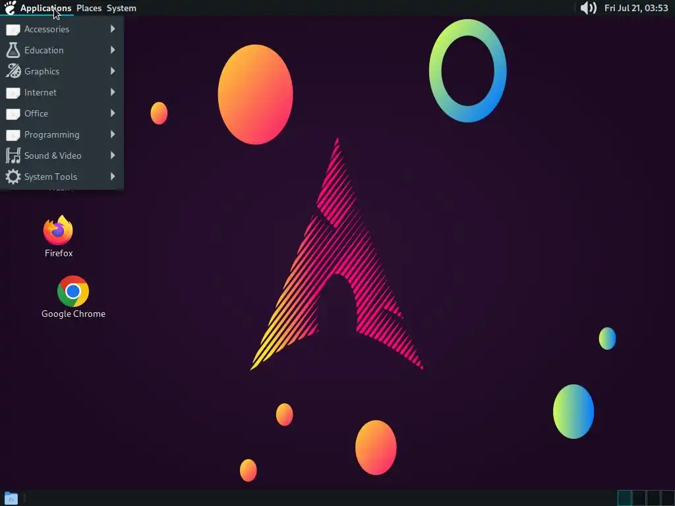Close the open Applications menu

(x=45, y=8)
